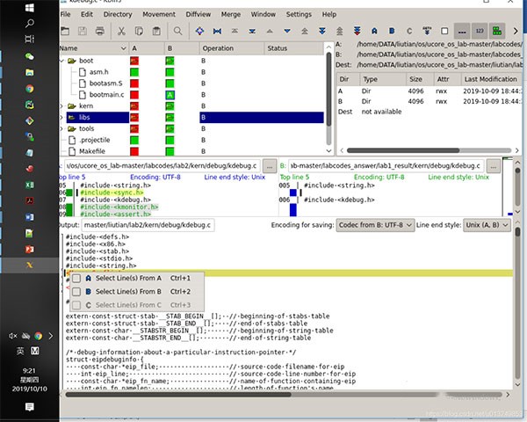
Task: Open Excel from the taskbar
Action: (30, 185)
